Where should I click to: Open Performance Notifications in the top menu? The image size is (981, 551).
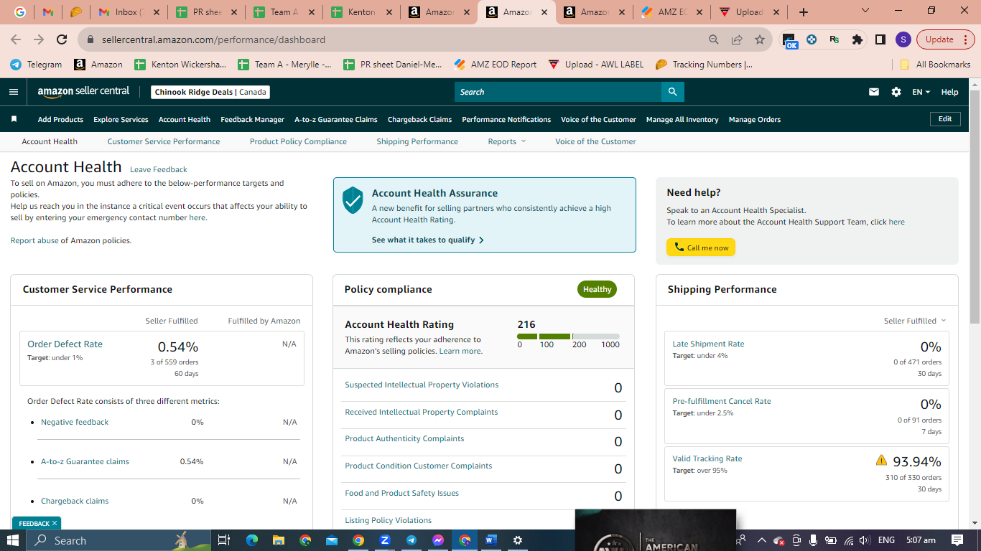[x=506, y=119]
